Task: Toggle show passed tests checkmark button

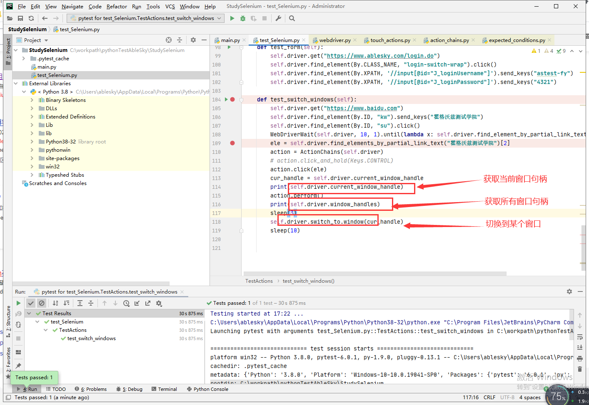Action: [31, 303]
